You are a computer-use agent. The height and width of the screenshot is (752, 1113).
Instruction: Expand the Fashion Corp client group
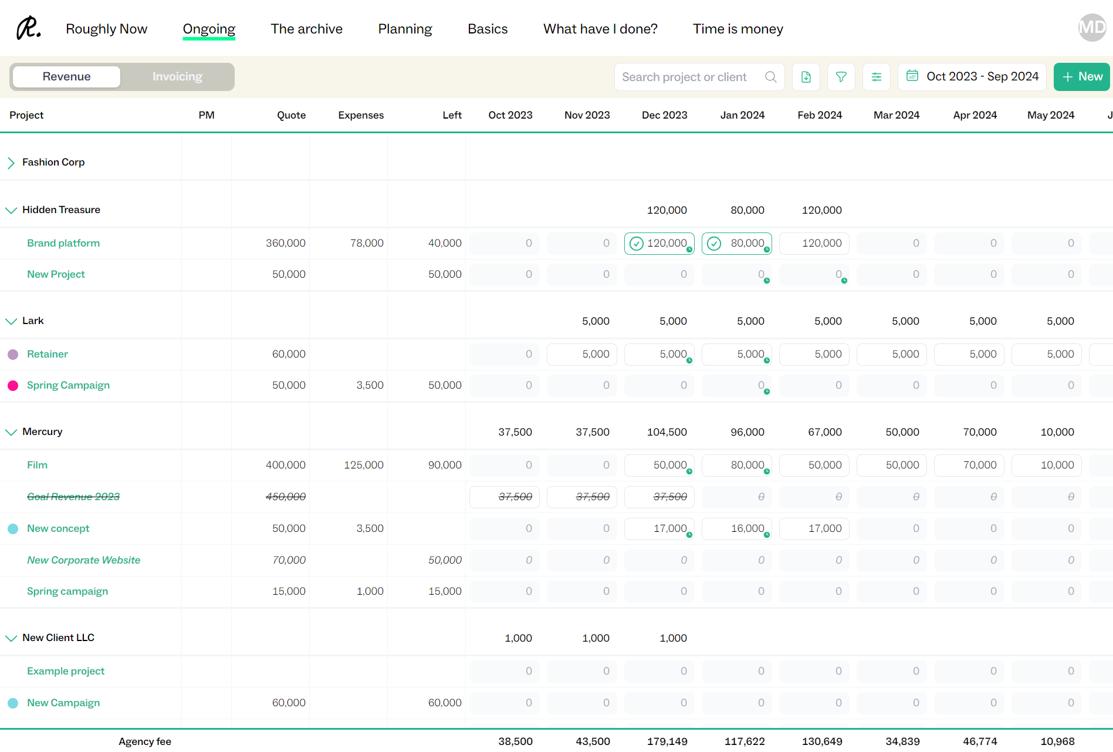click(x=11, y=163)
